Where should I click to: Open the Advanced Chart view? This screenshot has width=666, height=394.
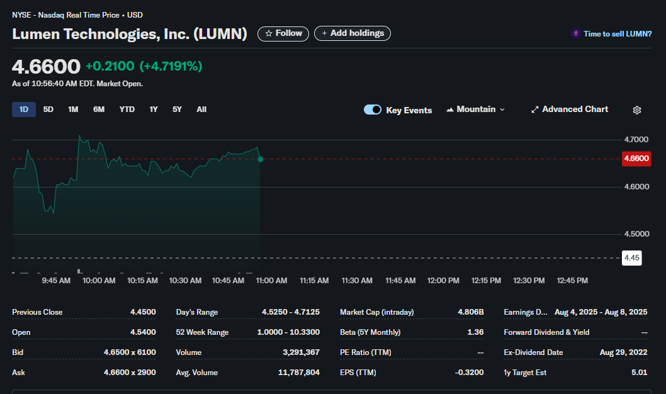(x=570, y=110)
